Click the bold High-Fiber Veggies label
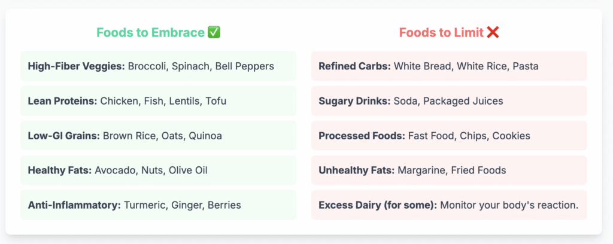 76,66
